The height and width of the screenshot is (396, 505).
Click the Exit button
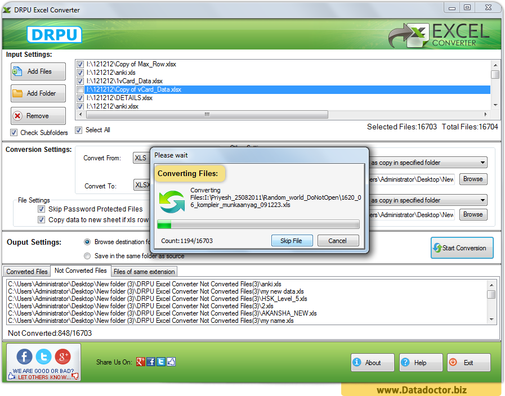[x=469, y=363]
